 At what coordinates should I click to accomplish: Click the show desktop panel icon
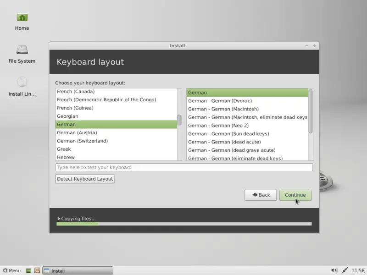click(28, 270)
